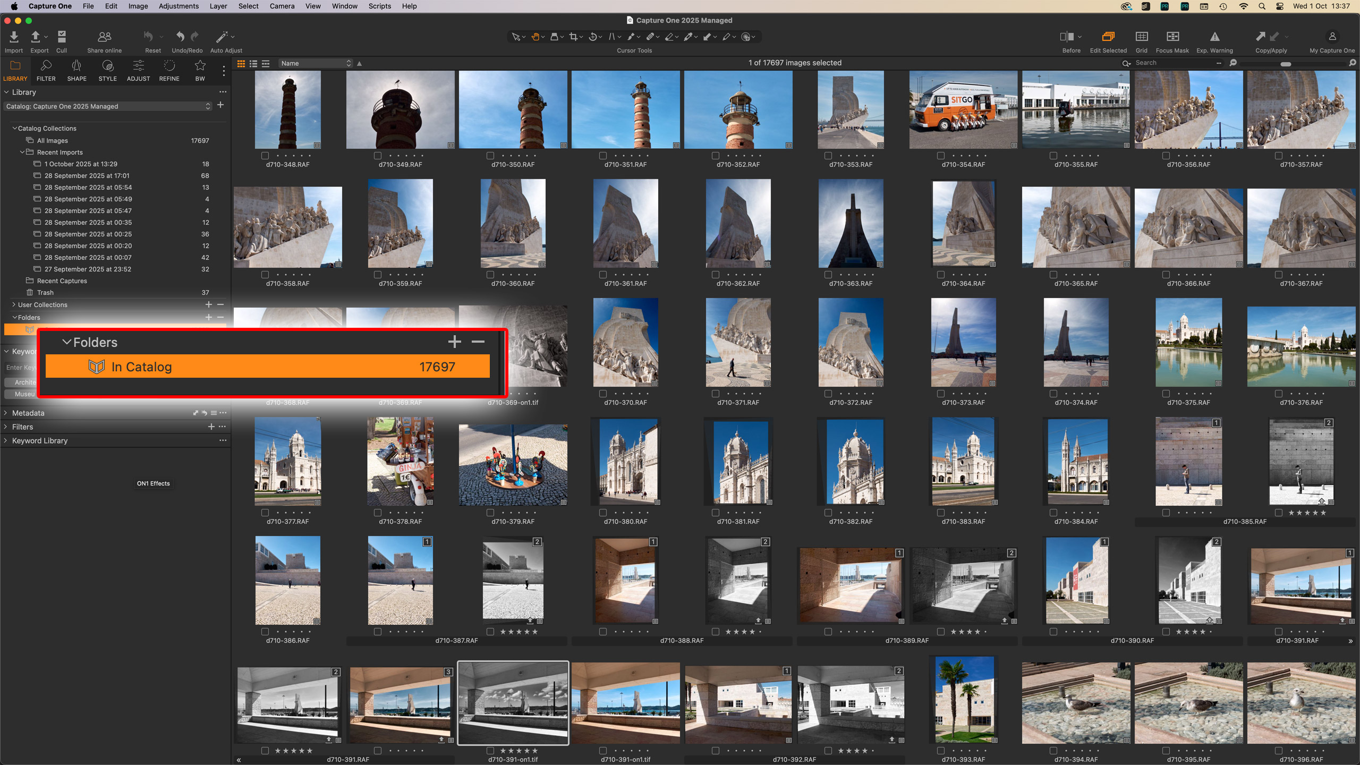The width and height of the screenshot is (1360, 765).
Task: Select the Pan cursor tool
Action: 535,37
